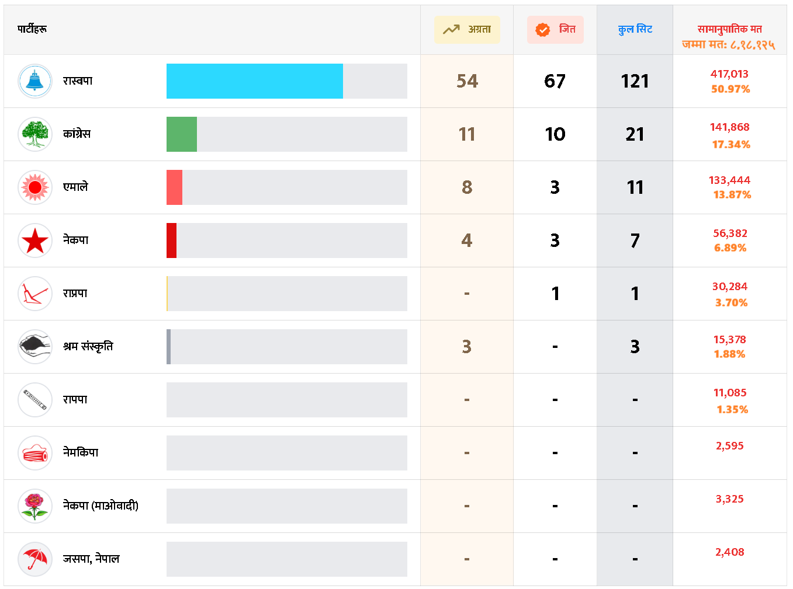Click the blue रास्वपा seat progress bar

click(254, 81)
